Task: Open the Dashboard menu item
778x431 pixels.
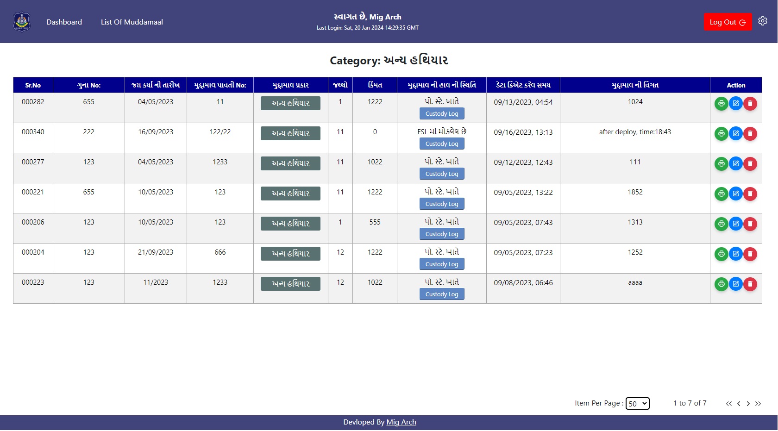Action: pyautogui.click(x=64, y=22)
